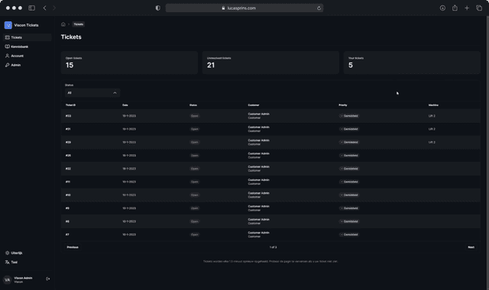Viewport: 489px width, 290px height.
Task: Open ticket #7 row
Action: [x=270, y=234]
